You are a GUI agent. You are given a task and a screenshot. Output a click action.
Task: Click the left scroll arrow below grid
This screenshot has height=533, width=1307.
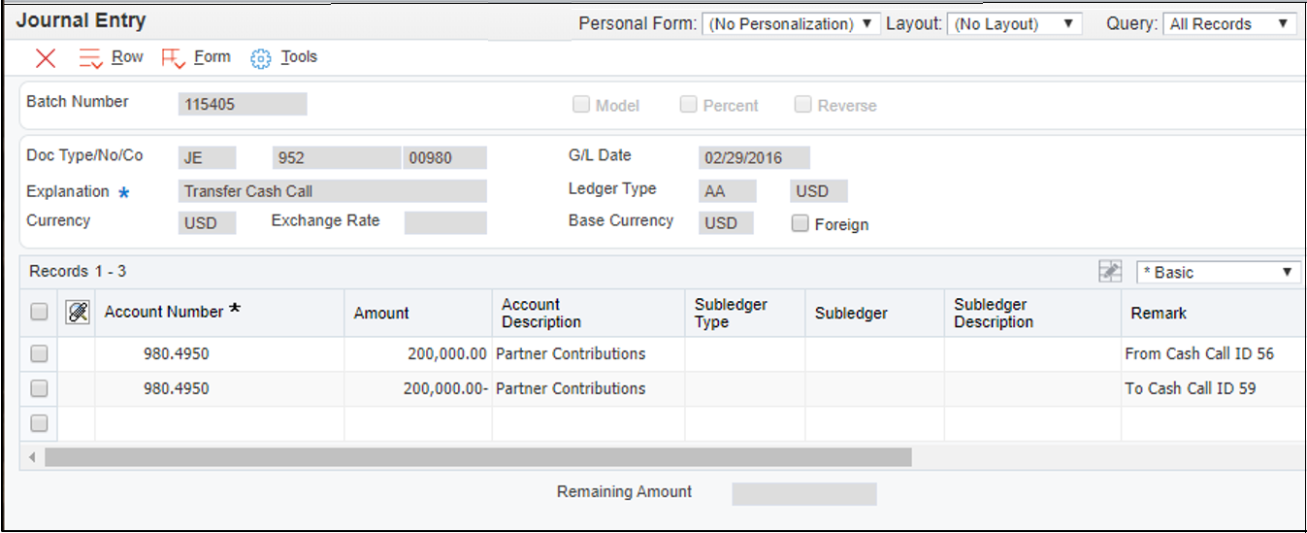[32, 457]
